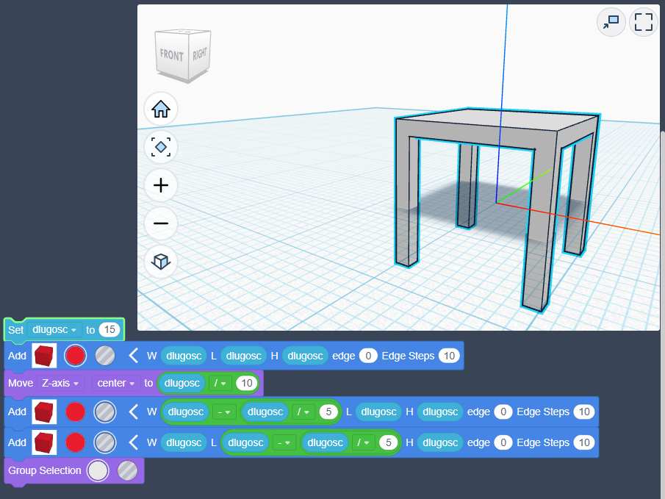Select hole striped option in second Add block
The image size is (665, 499).
pos(105,412)
